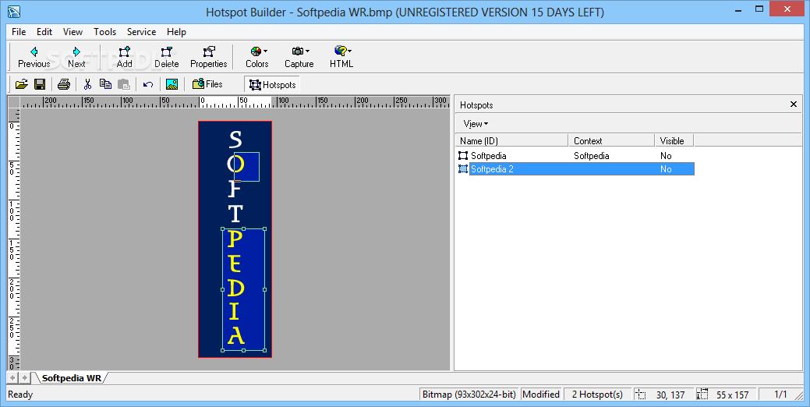Open the File menu
Image resolution: width=810 pixels, height=407 pixels.
(19, 31)
